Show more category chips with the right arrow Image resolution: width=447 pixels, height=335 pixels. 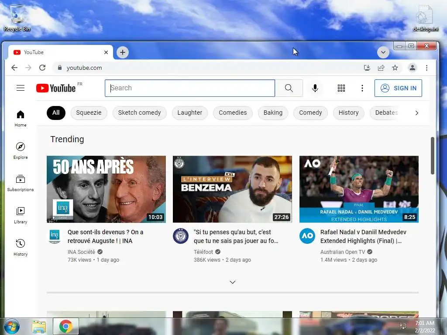point(416,113)
